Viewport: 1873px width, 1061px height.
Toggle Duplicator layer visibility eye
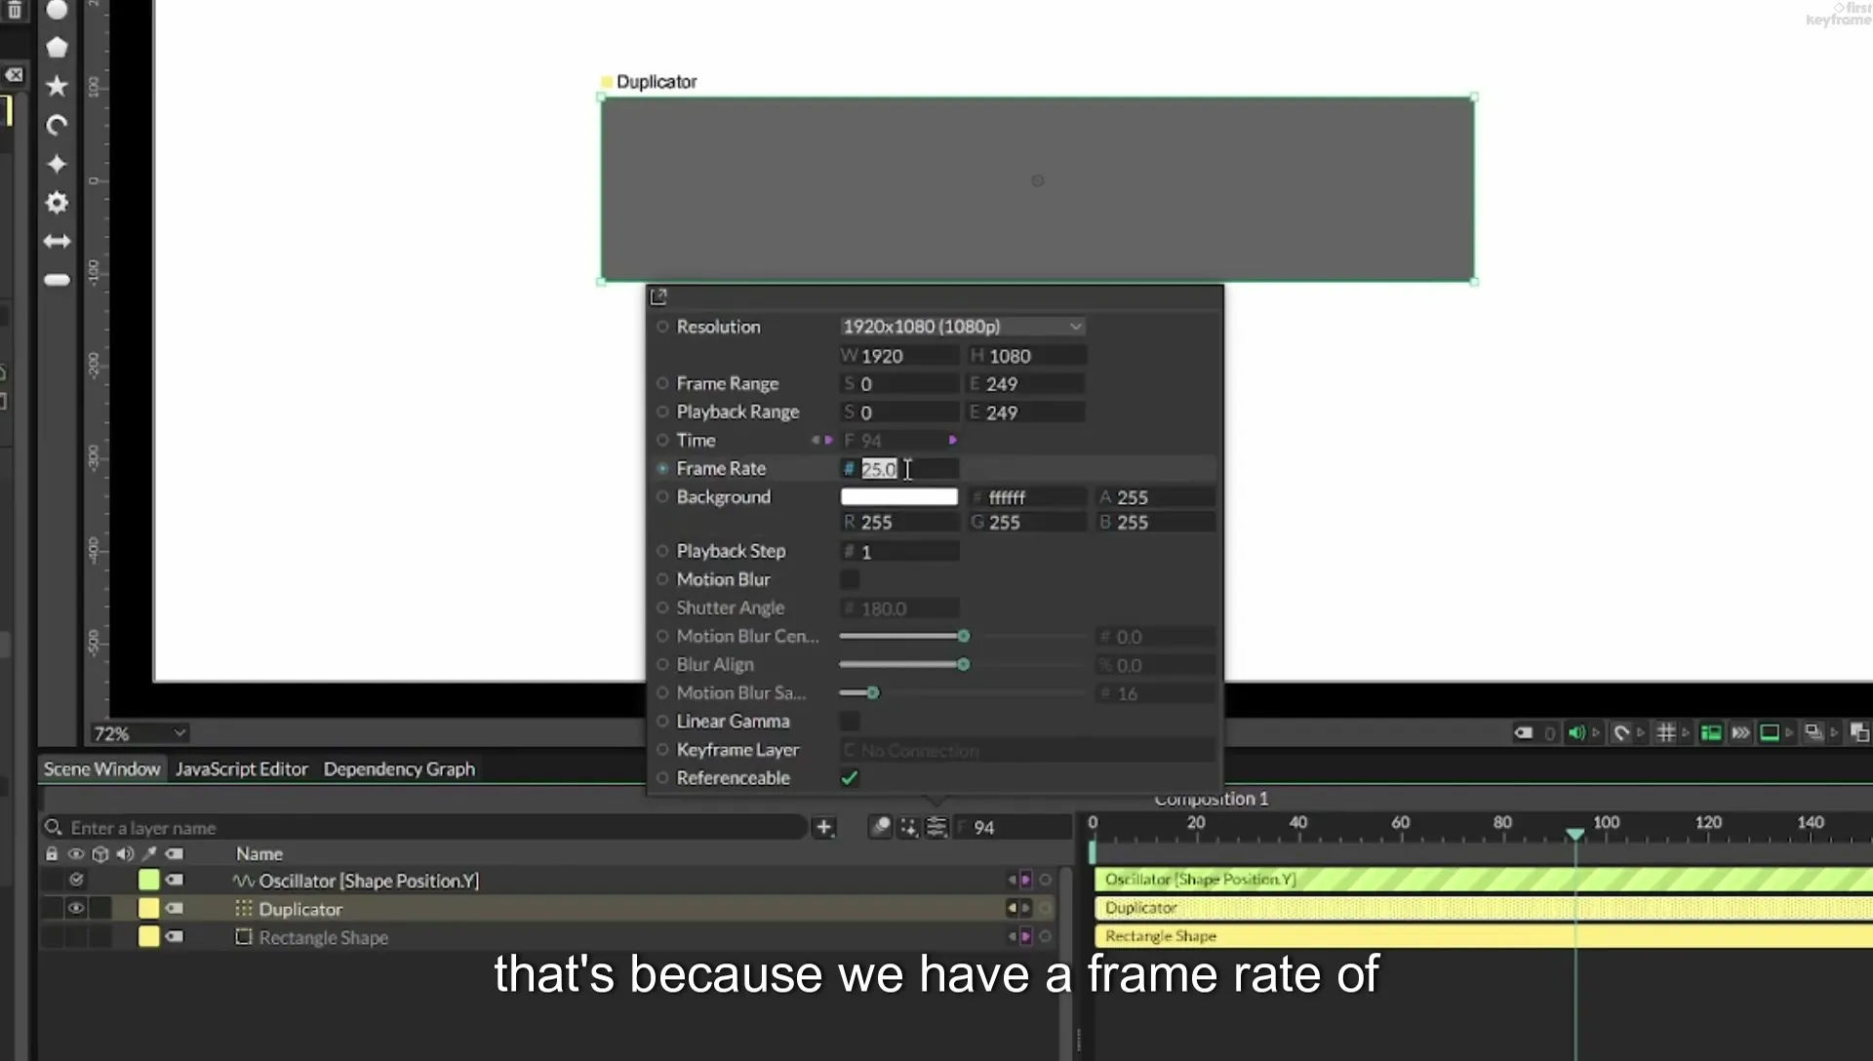point(75,909)
